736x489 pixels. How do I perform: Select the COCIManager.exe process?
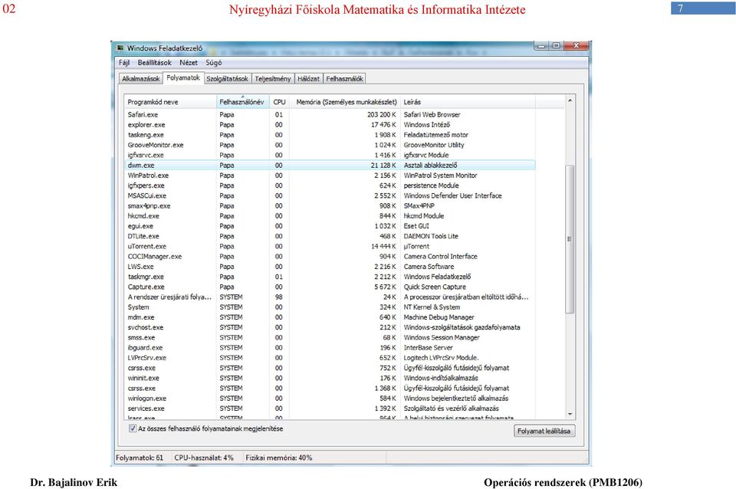click(x=330, y=257)
